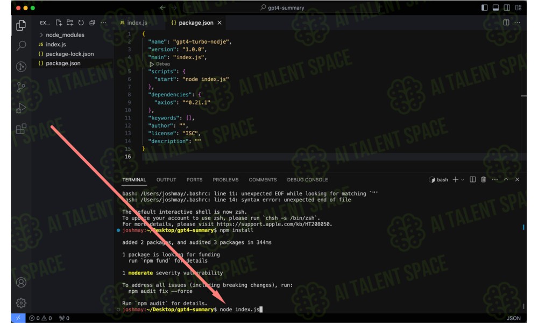Click the New File icon in Explorer
538x323 pixels.
(59, 23)
